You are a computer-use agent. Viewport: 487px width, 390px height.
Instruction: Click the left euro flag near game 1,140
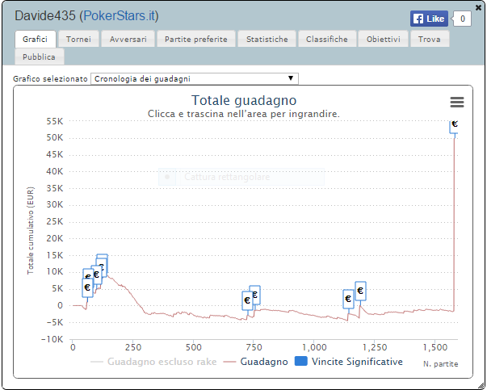click(348, 299)
